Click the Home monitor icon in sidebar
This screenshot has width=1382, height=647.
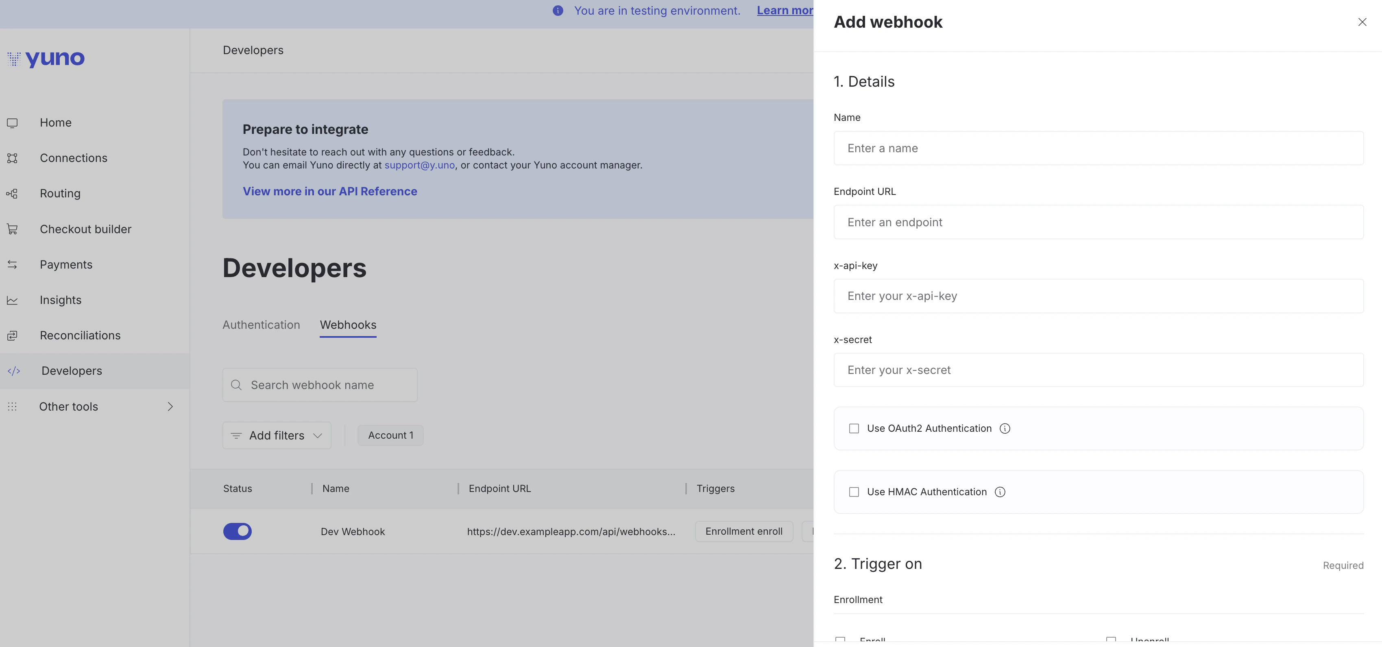coord(12,123)
